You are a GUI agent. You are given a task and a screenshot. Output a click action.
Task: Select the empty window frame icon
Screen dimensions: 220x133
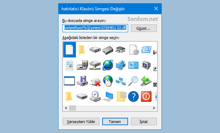pyautogui.click(x=69, y=81)
